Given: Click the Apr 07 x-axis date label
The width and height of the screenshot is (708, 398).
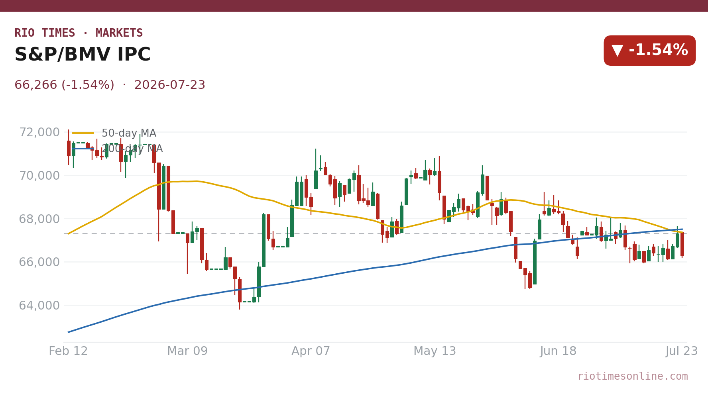Looking at the screenshot, I should tap(311, 351).
